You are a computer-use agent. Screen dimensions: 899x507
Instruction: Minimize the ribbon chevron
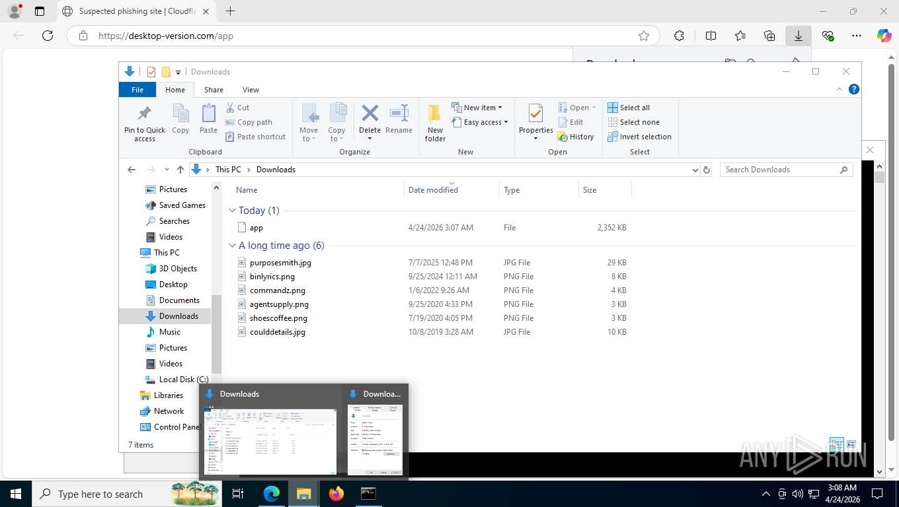(840, 90)
